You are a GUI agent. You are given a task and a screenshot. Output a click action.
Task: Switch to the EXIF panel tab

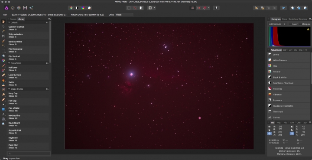point(285,50)
